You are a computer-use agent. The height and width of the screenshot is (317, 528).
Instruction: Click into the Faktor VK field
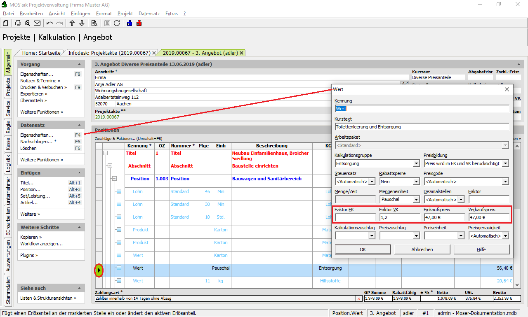click(399, 217)
